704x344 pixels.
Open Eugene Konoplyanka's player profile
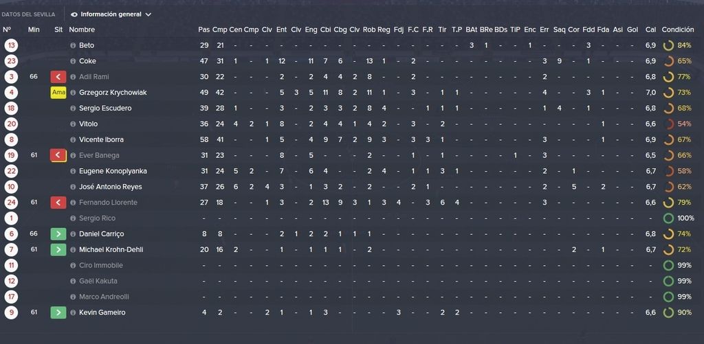click(x=113, y=171)
